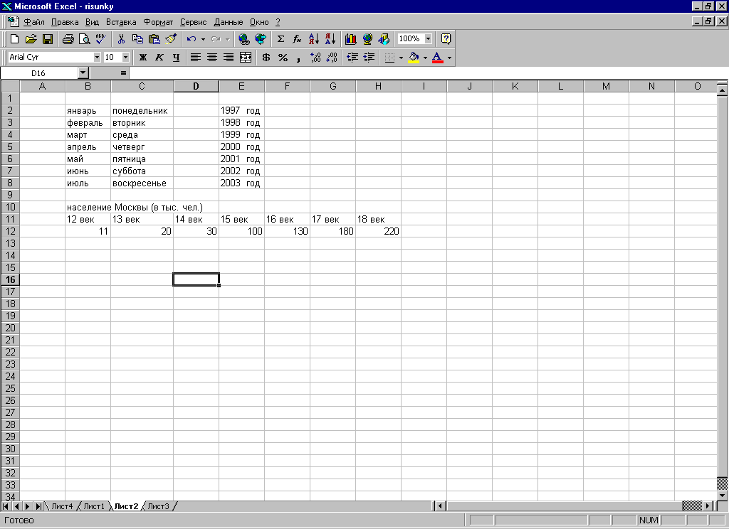Toggle underline Ч formatting
The height and width of the screenshot is (529, 729).
pyautogui.click(x=176, y=58)
